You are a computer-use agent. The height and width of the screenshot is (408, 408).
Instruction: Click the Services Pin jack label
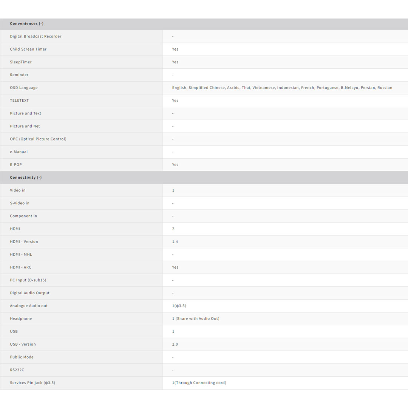coord(32,383)
